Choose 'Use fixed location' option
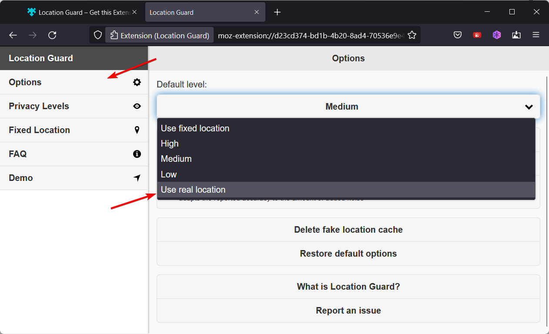 195,128
